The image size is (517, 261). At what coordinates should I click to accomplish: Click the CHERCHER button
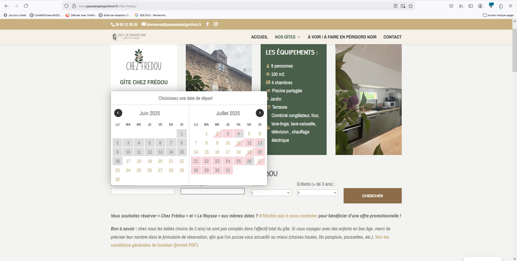[372, 196]
